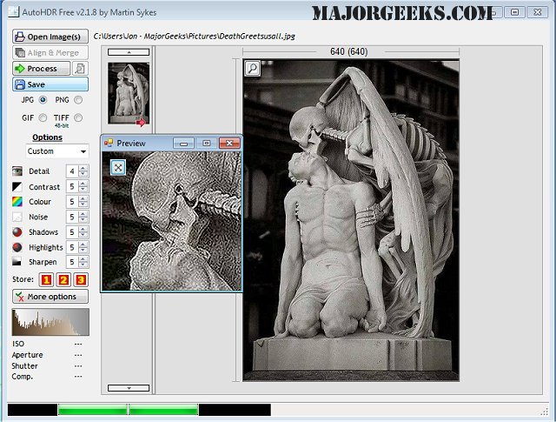This screenshot has height=422, width=556.
Task: Increase the Highlights value
Action: coord(83,244)
